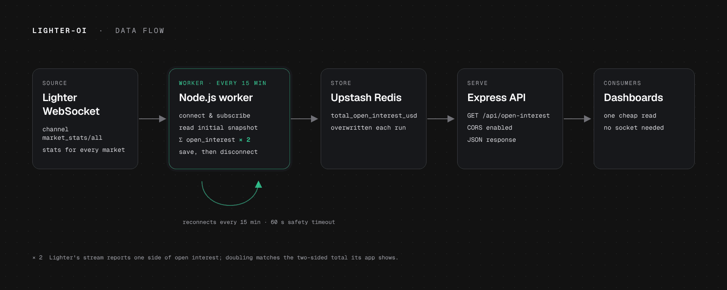
Task: Select the "DATA FLOW" header label
Action: pyautogui.click(x=140, y=31)
